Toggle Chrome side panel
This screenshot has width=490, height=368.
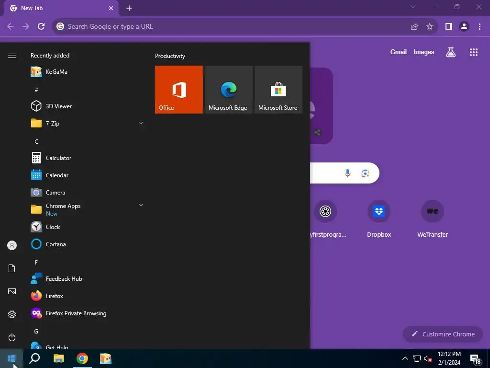pyautogui.click(x=449, y=27)
